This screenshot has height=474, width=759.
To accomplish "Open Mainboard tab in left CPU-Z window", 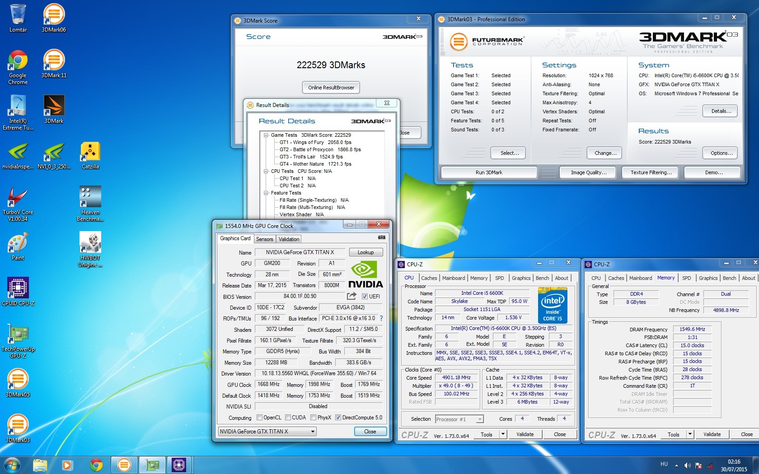I will tap(453, 278).
